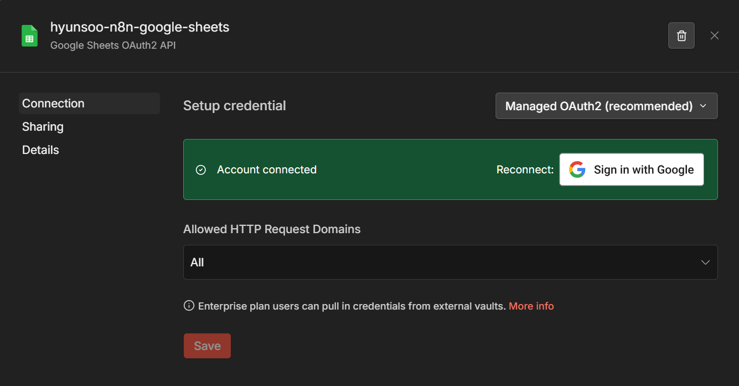This screenshot has width=739, height=386.
Task: Open the More info link
Action: 531,306
